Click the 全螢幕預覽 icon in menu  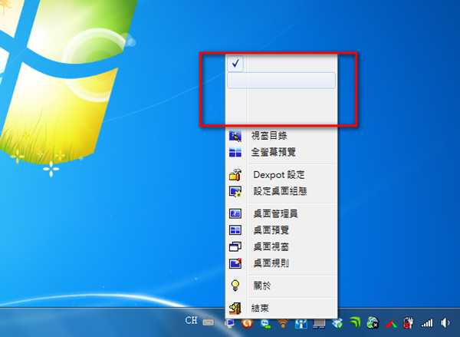click(235, 152)
